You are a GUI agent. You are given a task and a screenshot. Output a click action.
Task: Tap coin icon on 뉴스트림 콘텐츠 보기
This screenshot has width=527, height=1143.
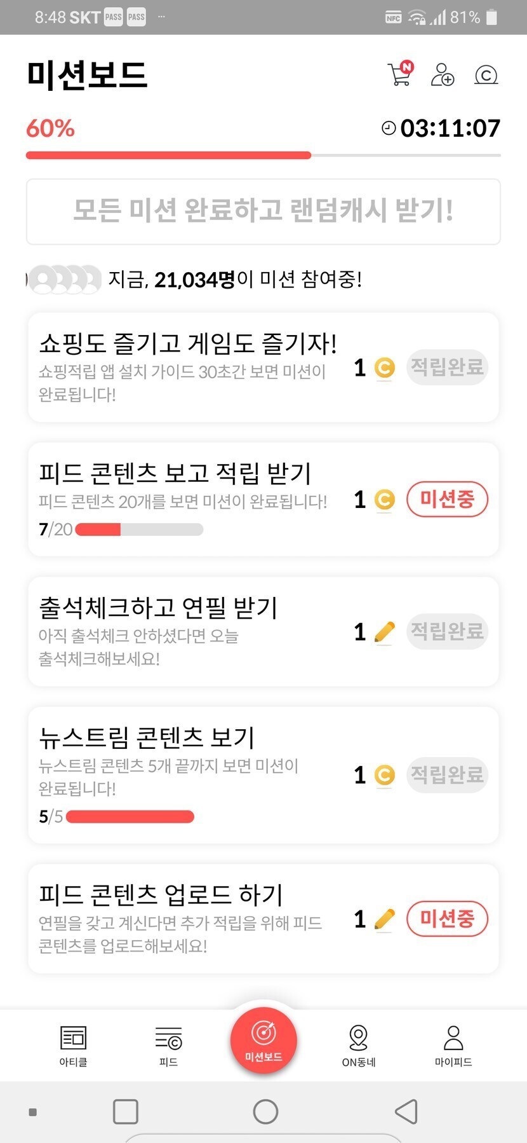384,775
